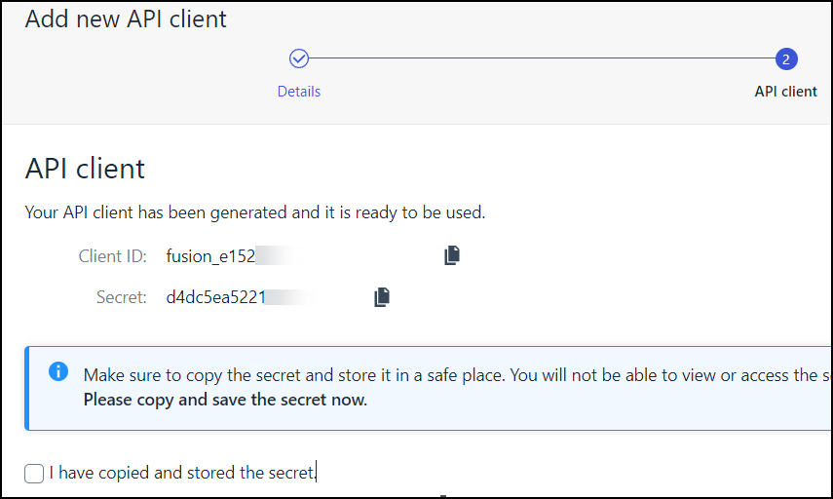Click the 'Secret:' field label
The height and width of the screenshot is (499, 833).
click(121, 297)
